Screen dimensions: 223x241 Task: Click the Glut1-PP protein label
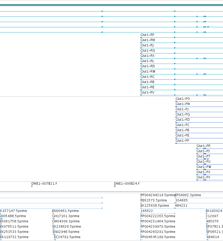[x=182, y=141]
